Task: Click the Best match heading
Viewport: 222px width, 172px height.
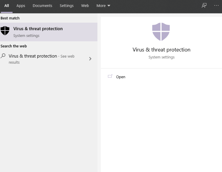Action: 10,18
